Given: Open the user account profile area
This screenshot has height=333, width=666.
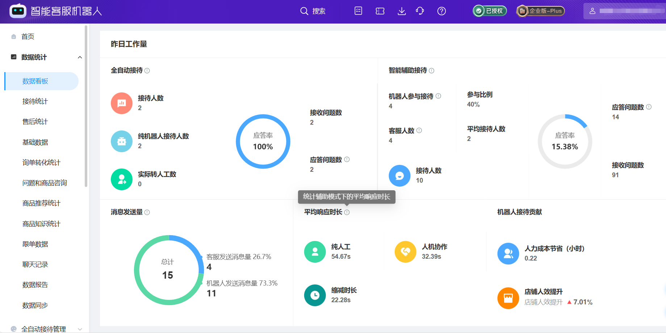Looking at the screenshot, I should (624, 11).
